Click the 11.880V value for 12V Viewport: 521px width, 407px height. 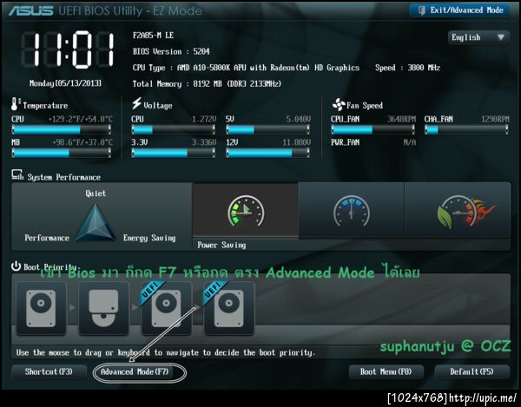click(x=297, y=142)
